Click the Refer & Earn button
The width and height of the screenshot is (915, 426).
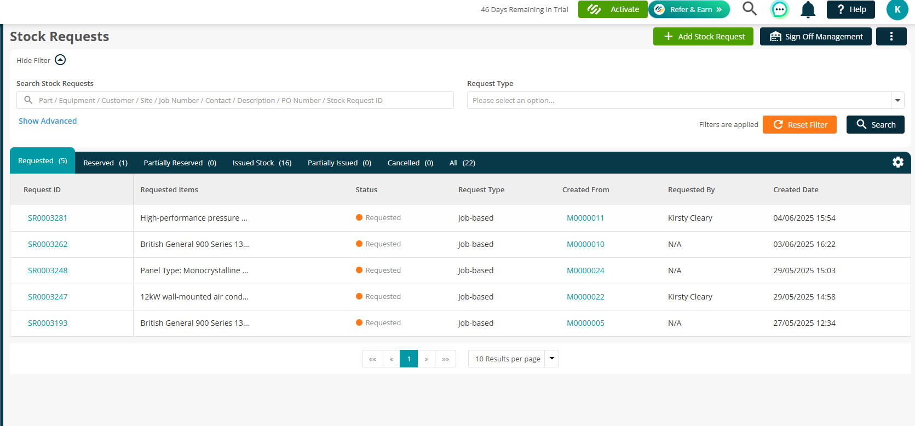(689, 9)
